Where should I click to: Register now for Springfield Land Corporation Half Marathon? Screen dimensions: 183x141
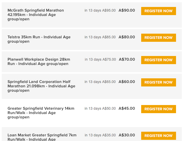click(x=158, y=82)
